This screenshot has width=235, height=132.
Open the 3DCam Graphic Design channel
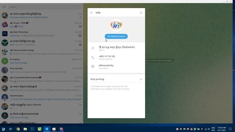click(41, 52)
